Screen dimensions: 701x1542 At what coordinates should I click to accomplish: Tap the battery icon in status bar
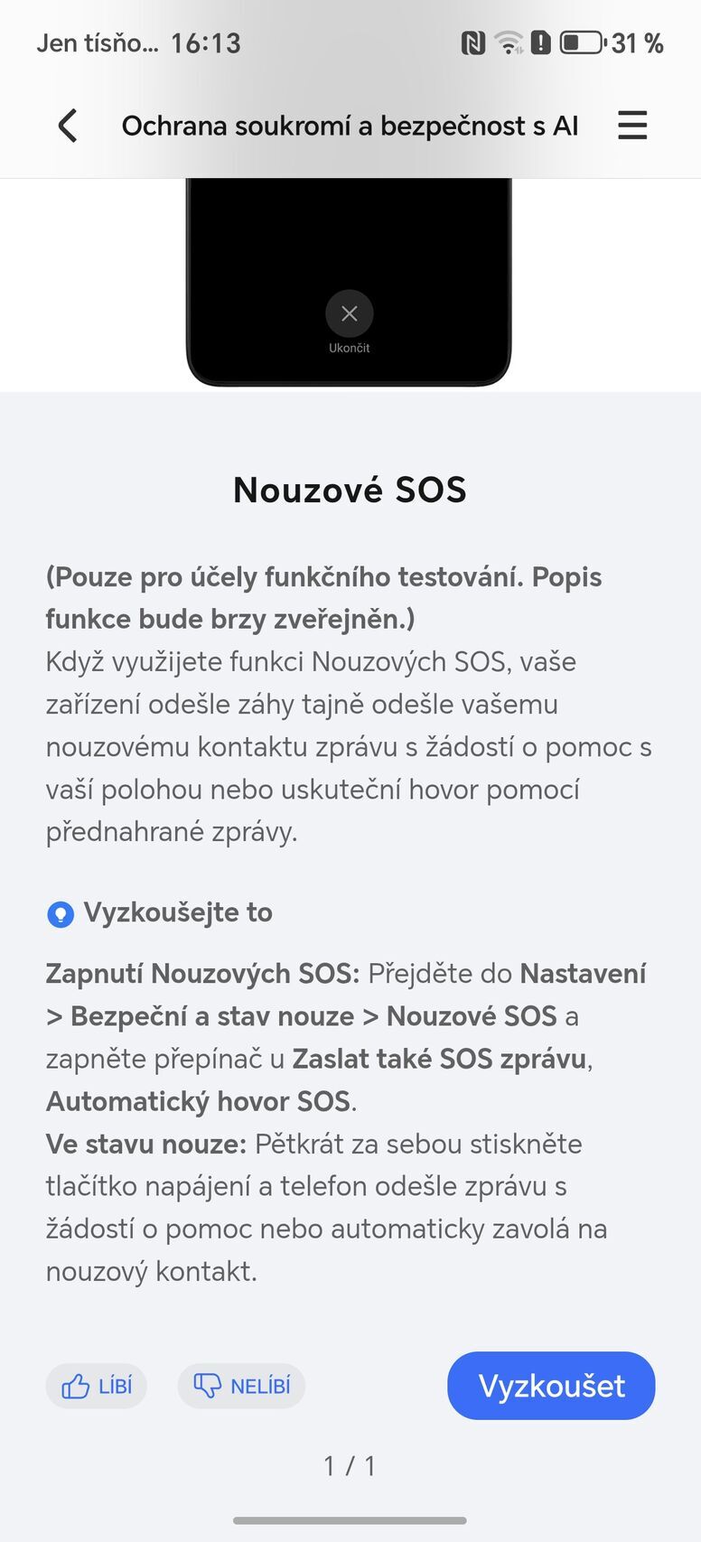(583, 42)
